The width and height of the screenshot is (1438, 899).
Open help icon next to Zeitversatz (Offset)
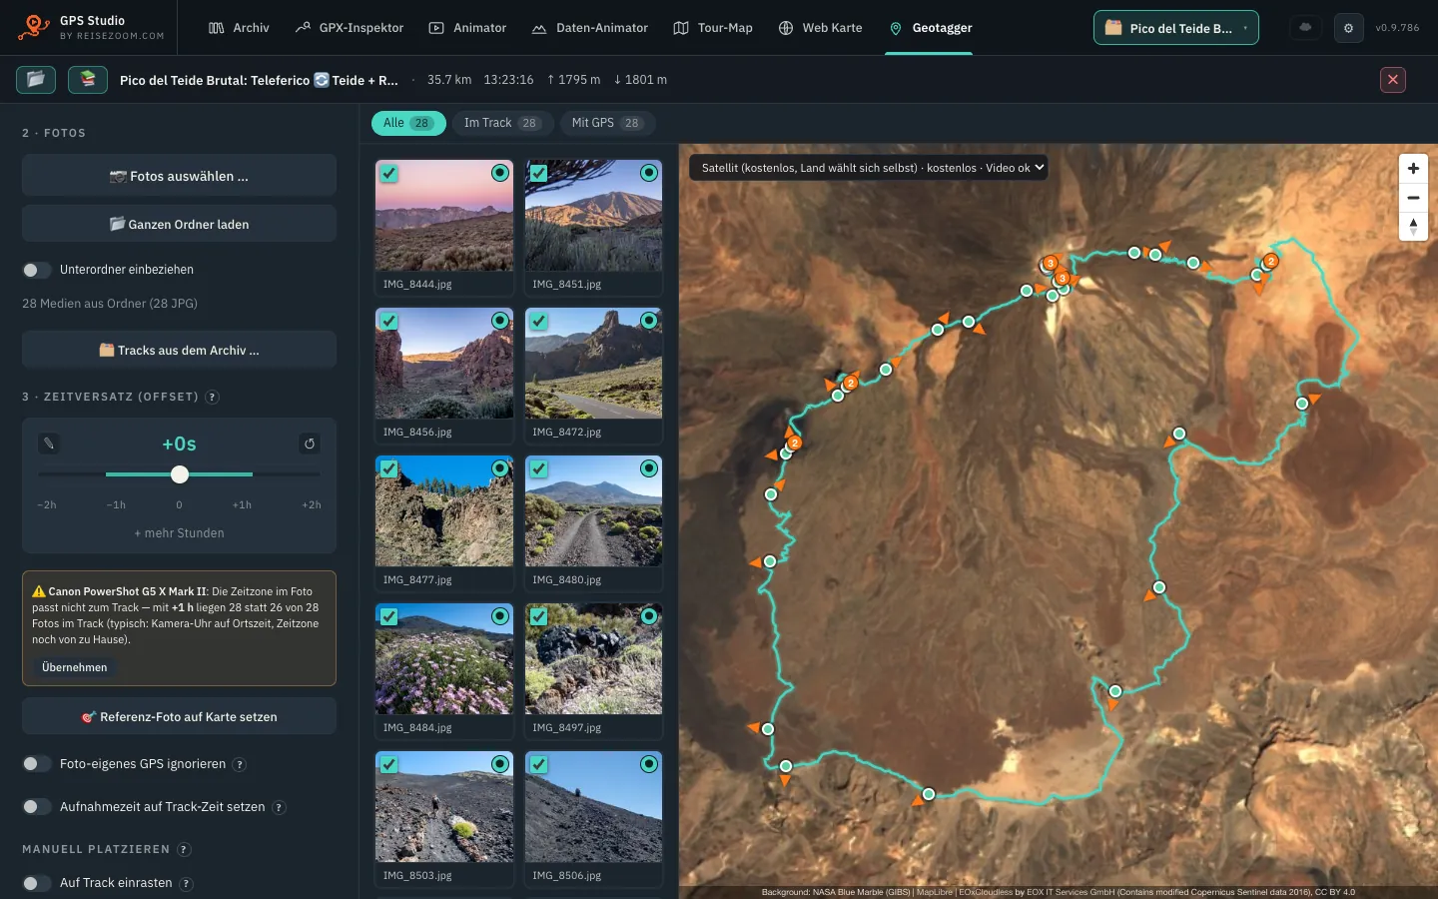point(212,397)
